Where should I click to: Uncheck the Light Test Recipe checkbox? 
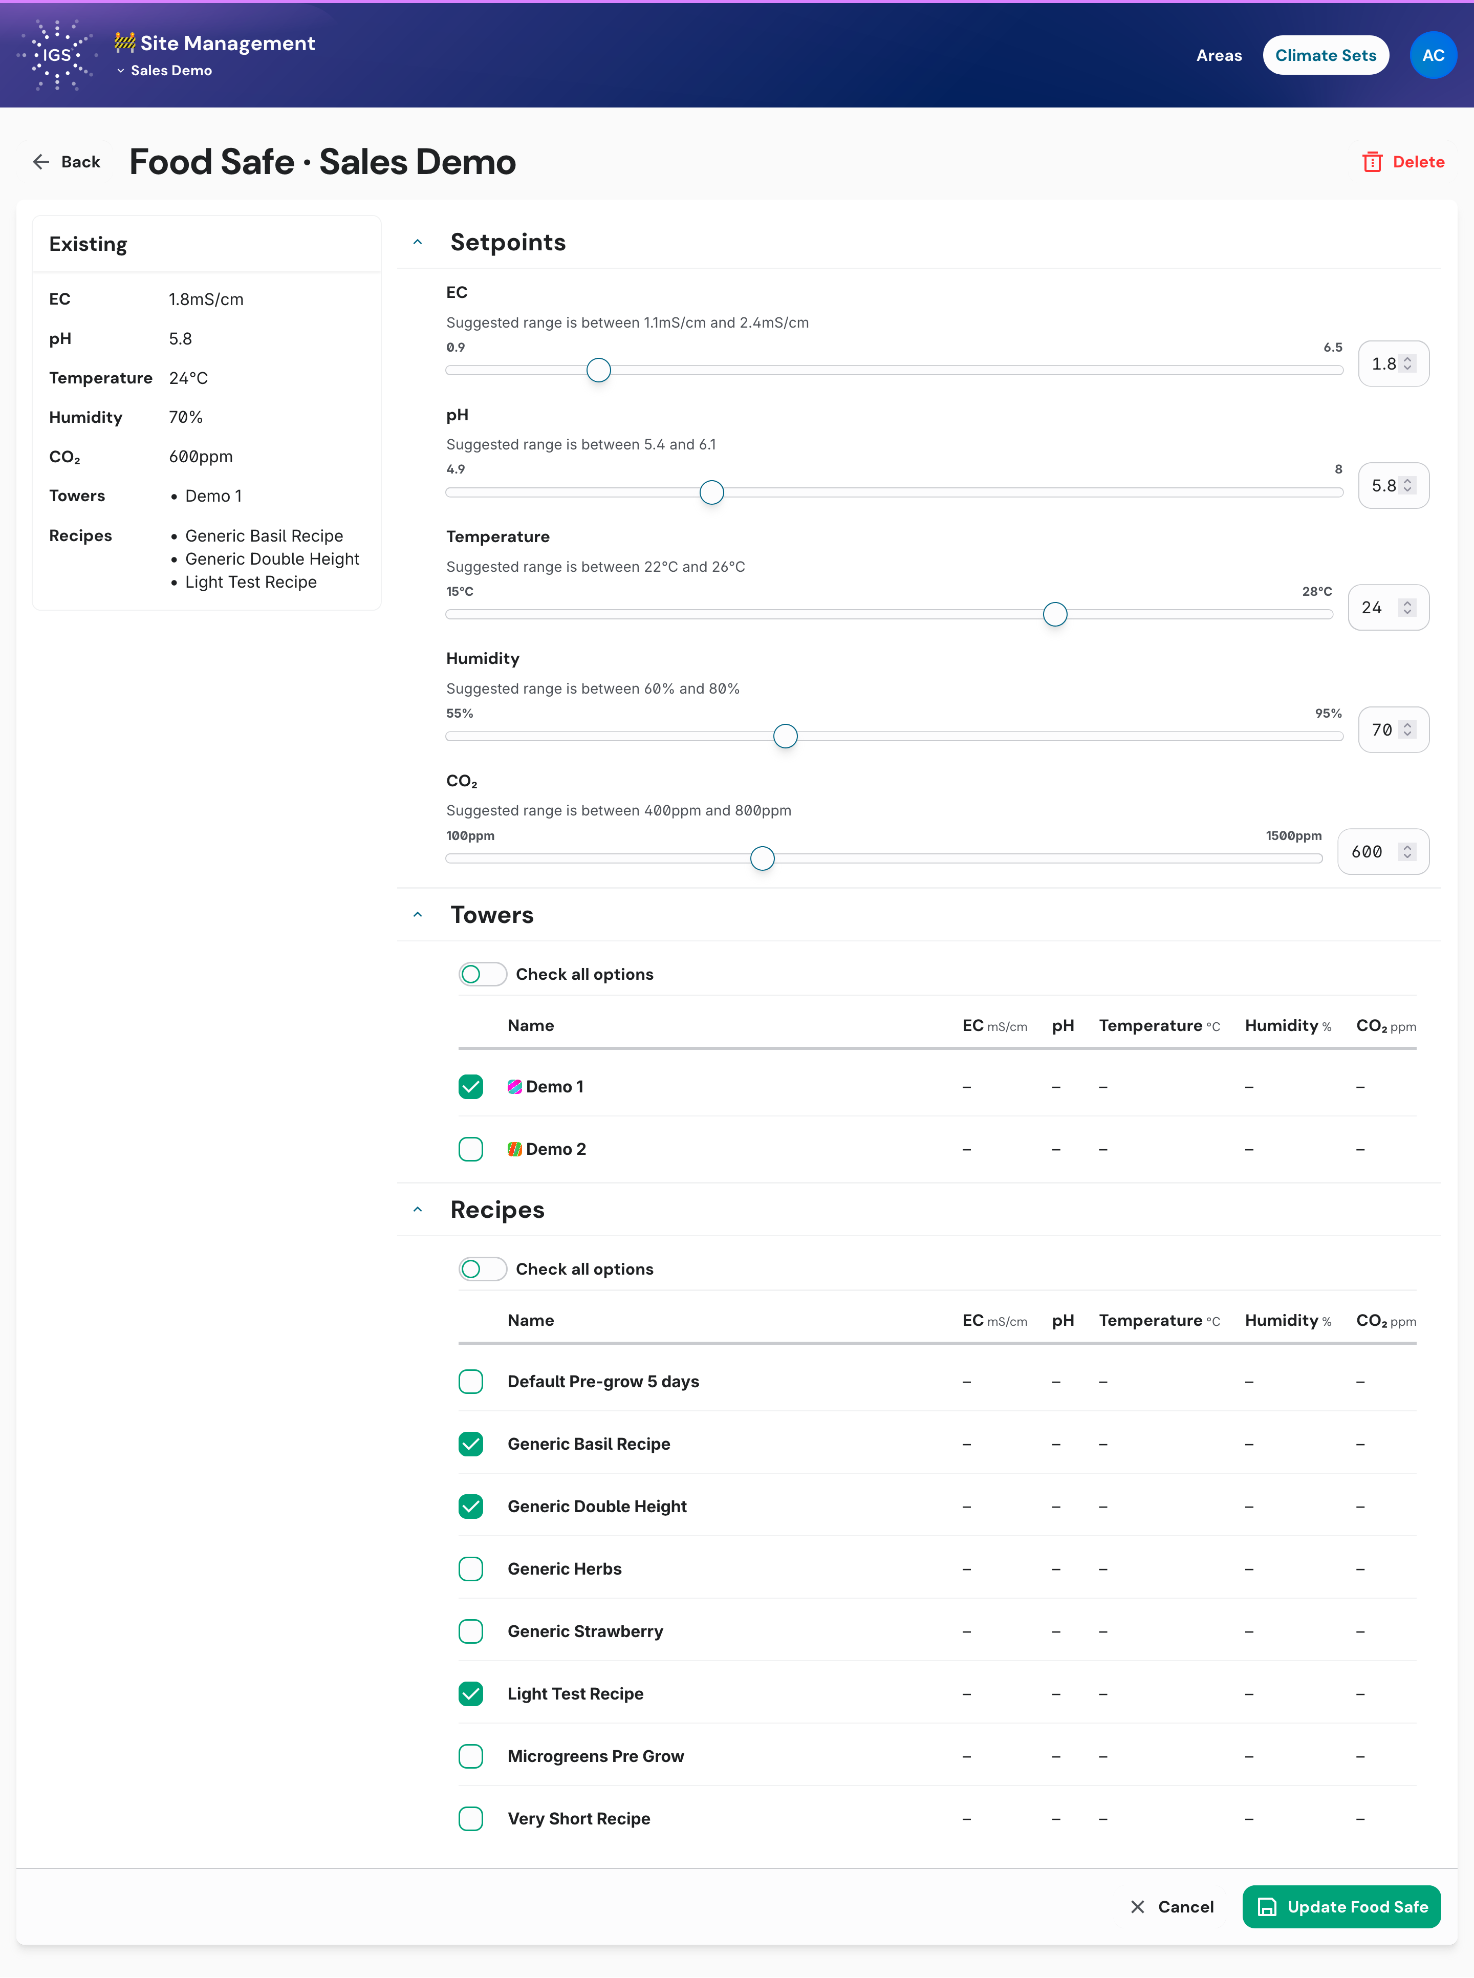click(x=471, y=1693)
